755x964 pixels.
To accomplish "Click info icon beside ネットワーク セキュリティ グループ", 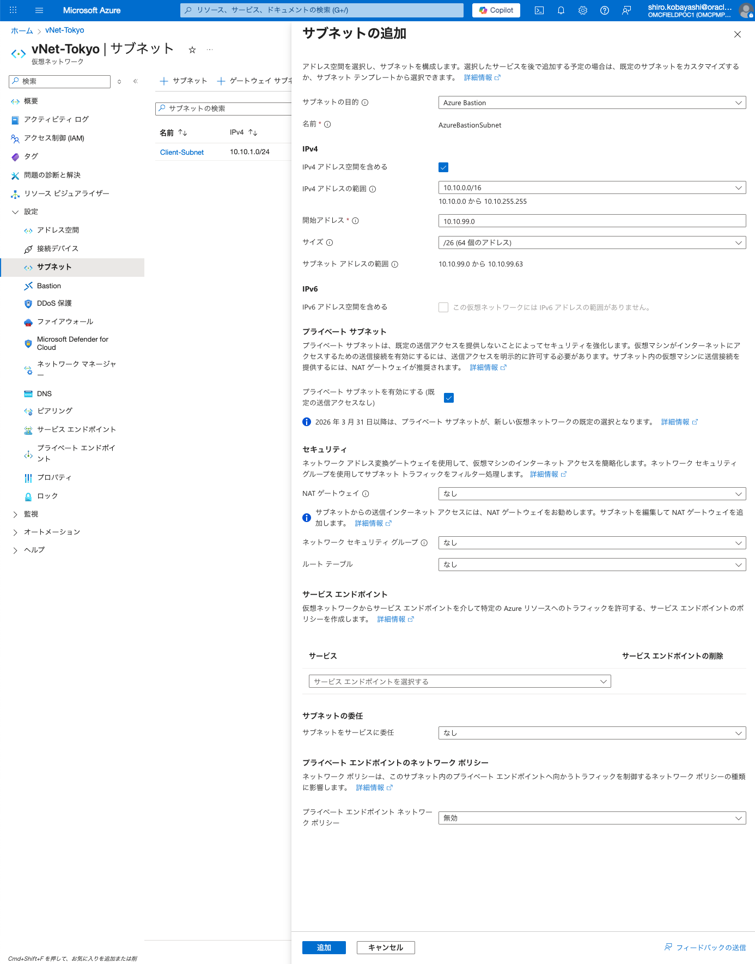I will [x=424, y=543].
